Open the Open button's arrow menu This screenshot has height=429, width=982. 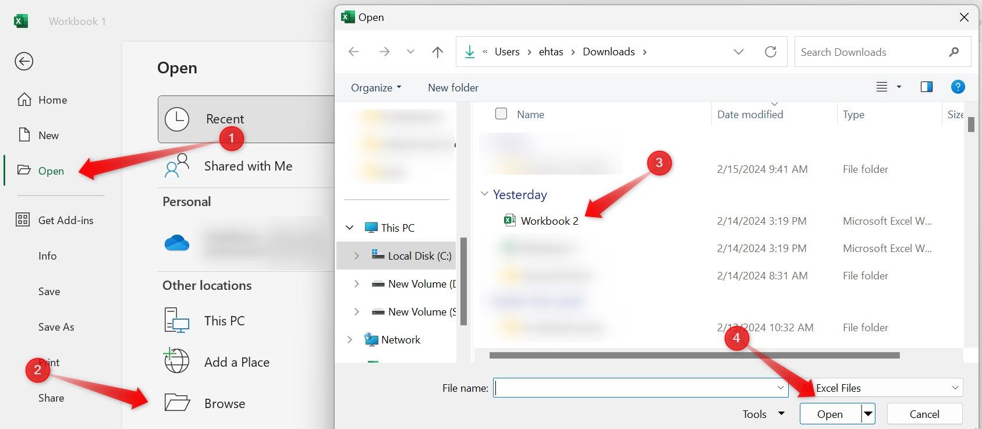tap(868, 414)
